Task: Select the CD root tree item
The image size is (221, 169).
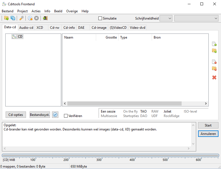Action: pyautogui.click(x=20, y=37)
